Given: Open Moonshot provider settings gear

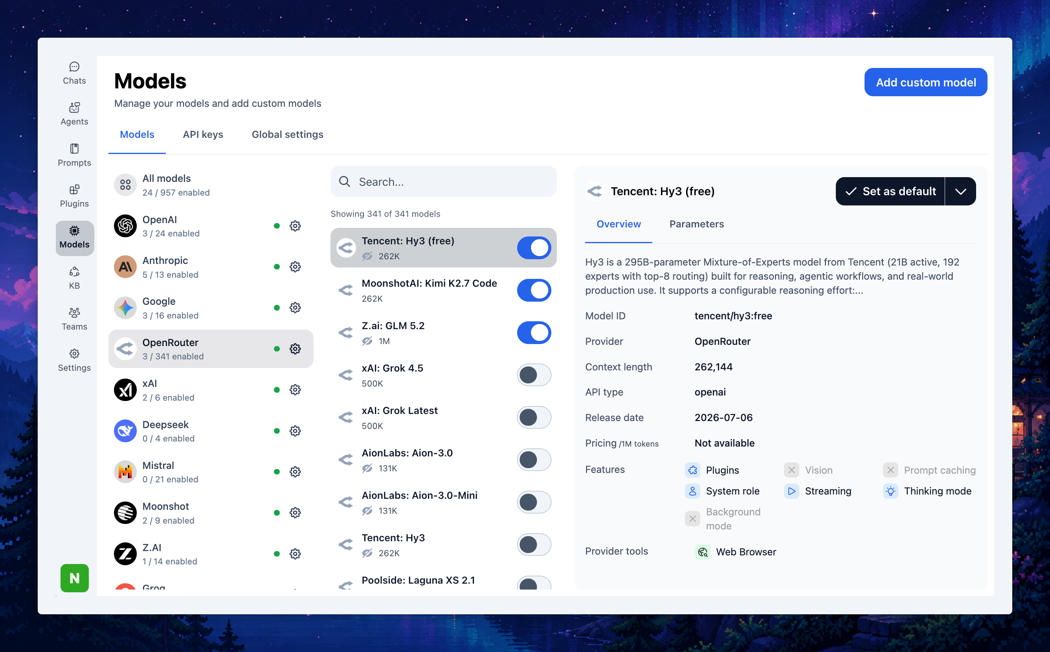Looking at the screenshot, I should 295,513.
